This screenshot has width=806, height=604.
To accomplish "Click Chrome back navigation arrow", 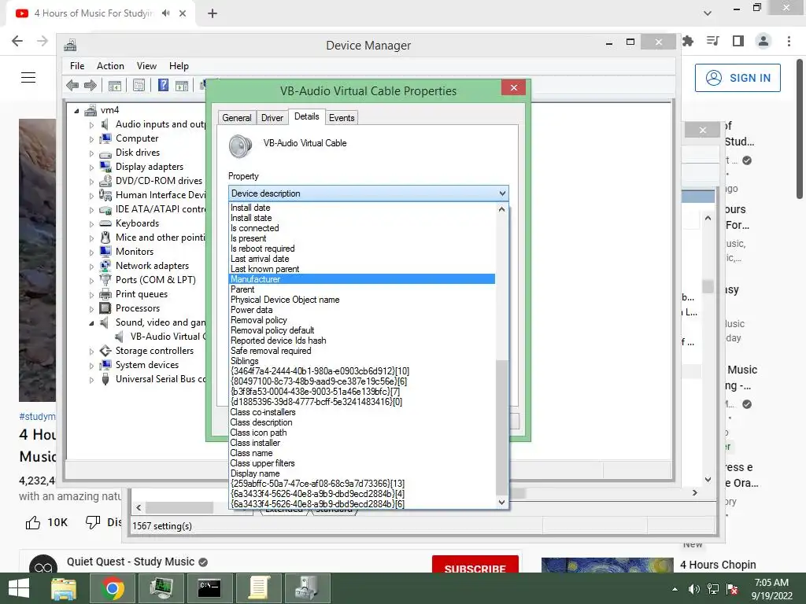I will pos(17,41).
